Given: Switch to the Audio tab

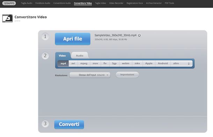Looking at the screenshot, I should tap(80, 56).
